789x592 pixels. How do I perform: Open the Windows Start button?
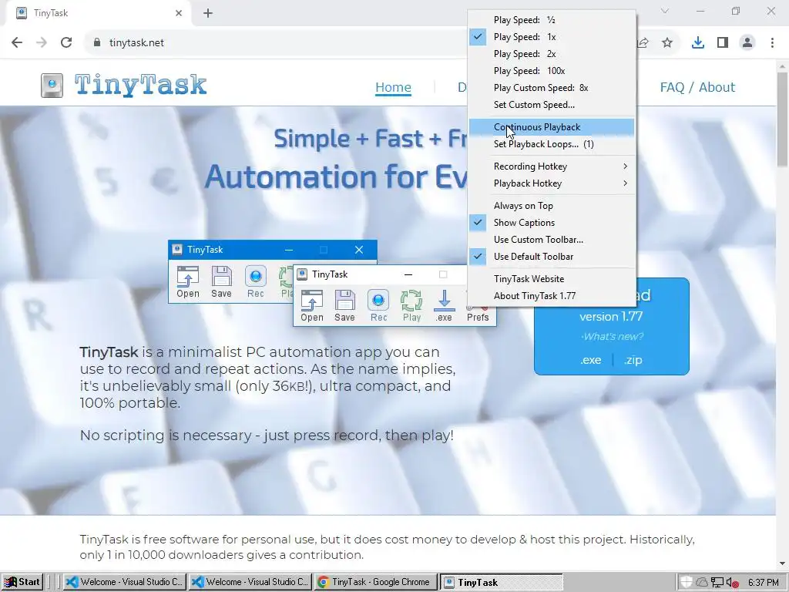(x=22, y=583)
